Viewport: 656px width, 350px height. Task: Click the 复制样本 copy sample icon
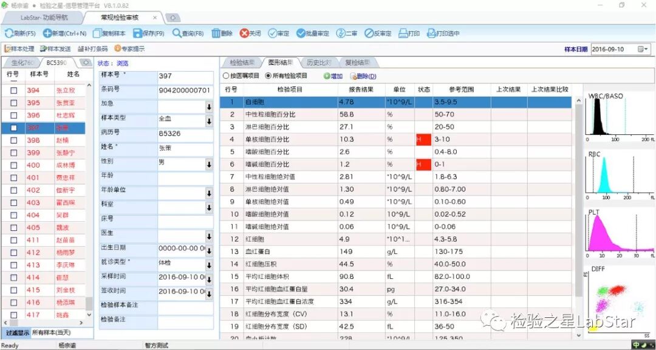[97, 33]
